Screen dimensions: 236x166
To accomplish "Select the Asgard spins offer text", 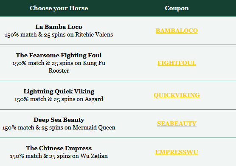I will click(59, 99).
